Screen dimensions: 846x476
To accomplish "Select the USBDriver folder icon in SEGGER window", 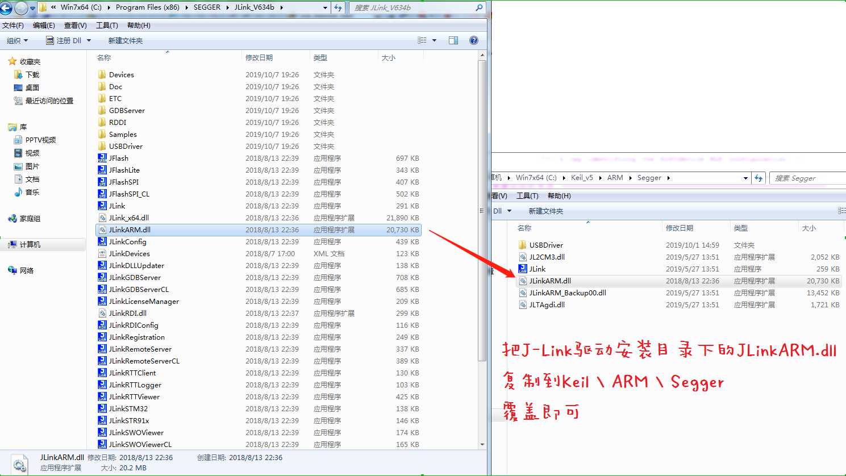I will (x=102, y=146).
